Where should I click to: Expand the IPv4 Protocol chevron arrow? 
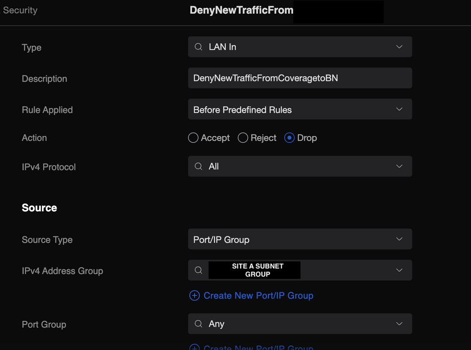(x=399, y=166)
